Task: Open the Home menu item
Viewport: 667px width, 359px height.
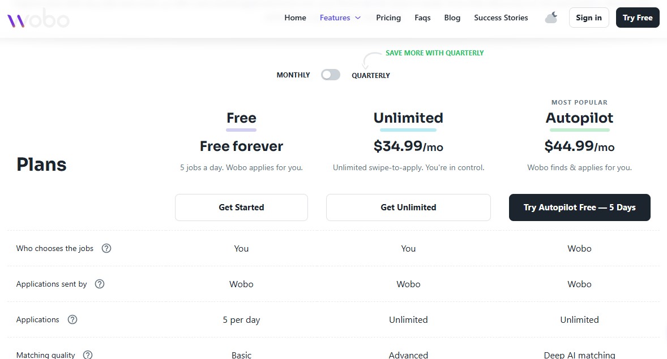Action: 295,18
